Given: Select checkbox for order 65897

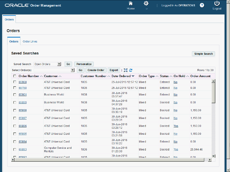Looking at the screenshot, I should [x=15, y=118].
